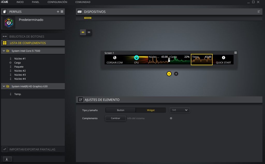The height and width of the screenshot is (164, 265).
Task: Switch to the list view toggle
Action: 89,32
